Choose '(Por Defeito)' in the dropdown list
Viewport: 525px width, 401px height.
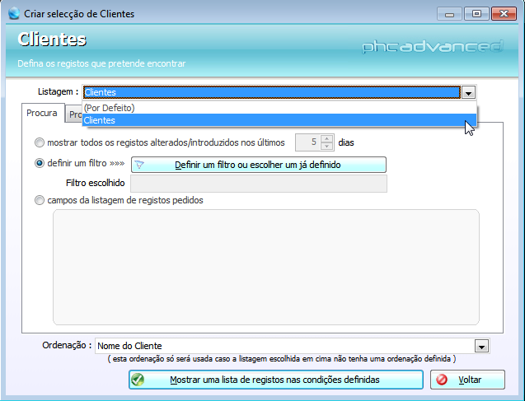(x=279, y=108)
